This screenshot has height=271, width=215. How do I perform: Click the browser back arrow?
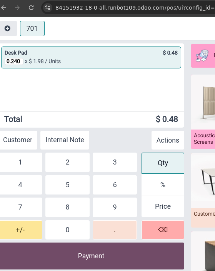(x=3, y=8)
